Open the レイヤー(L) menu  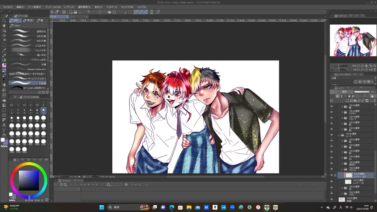tap(69, 7)
